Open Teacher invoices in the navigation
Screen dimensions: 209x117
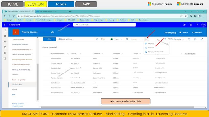(x=18, y=39)
